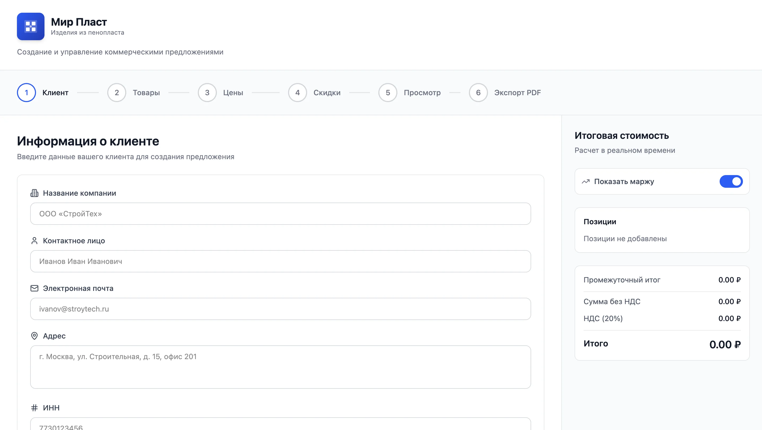Click the building icon beside Название компании
The image size is (762, 430).
click(34, 193)
